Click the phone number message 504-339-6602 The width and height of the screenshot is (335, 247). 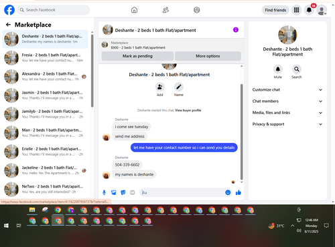point(127,165)
